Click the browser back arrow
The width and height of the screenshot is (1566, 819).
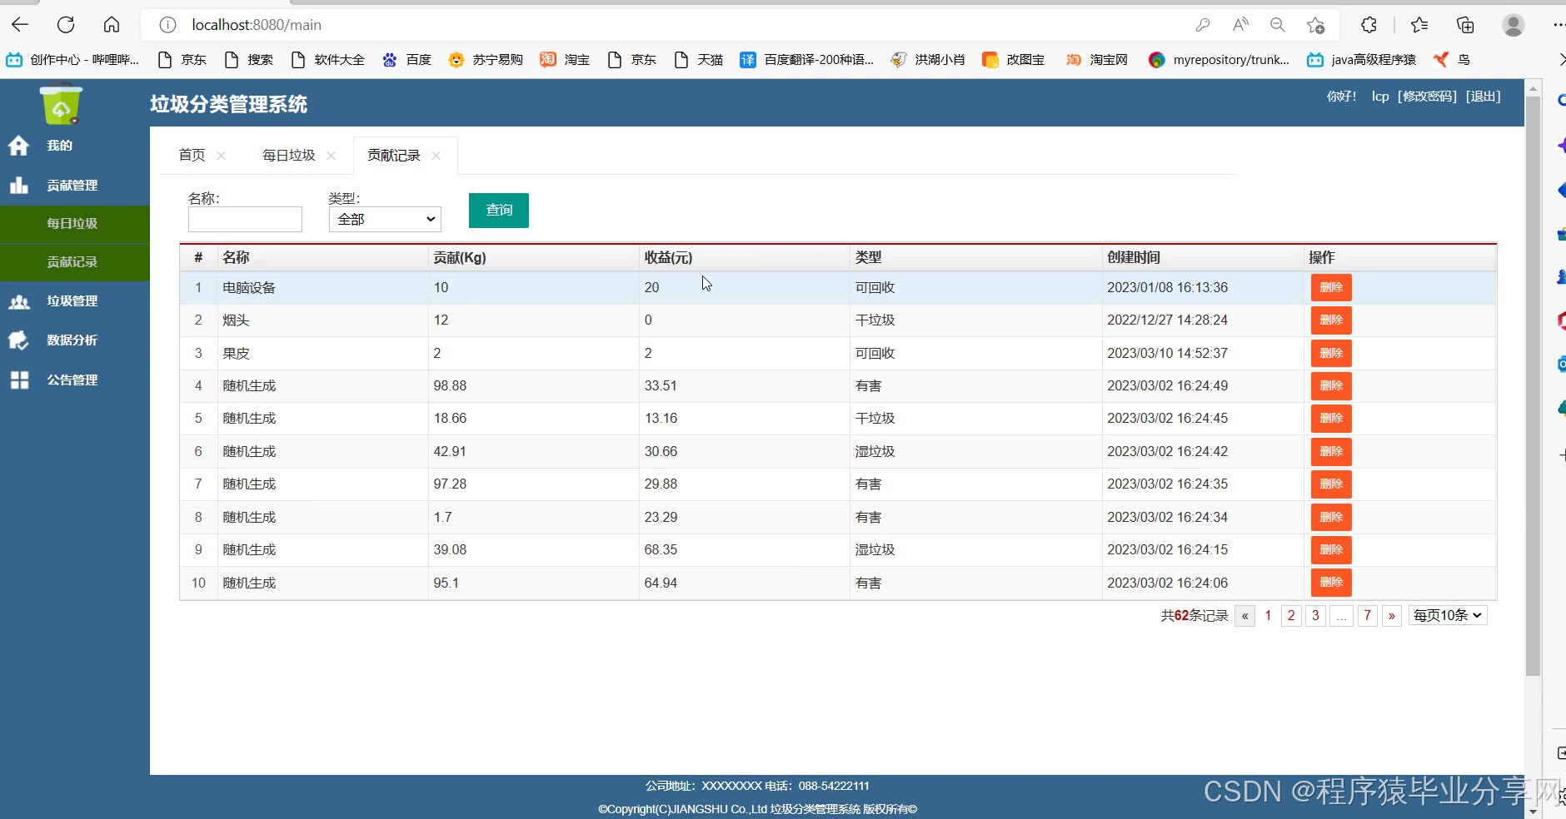(x=20, y=25)
